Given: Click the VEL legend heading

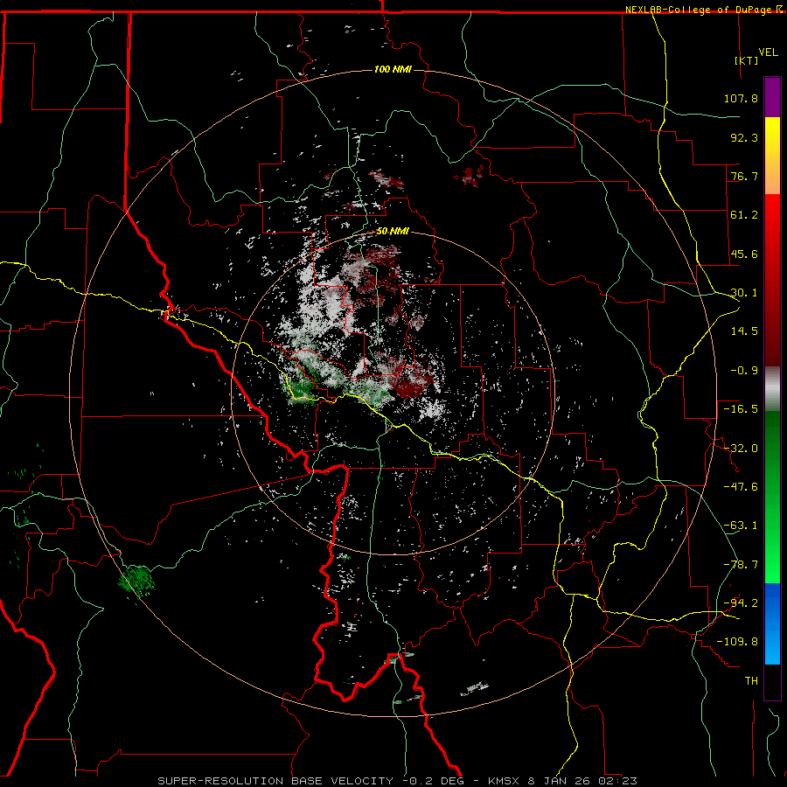Looking at the screenshot, I should (x=768, y=52).
